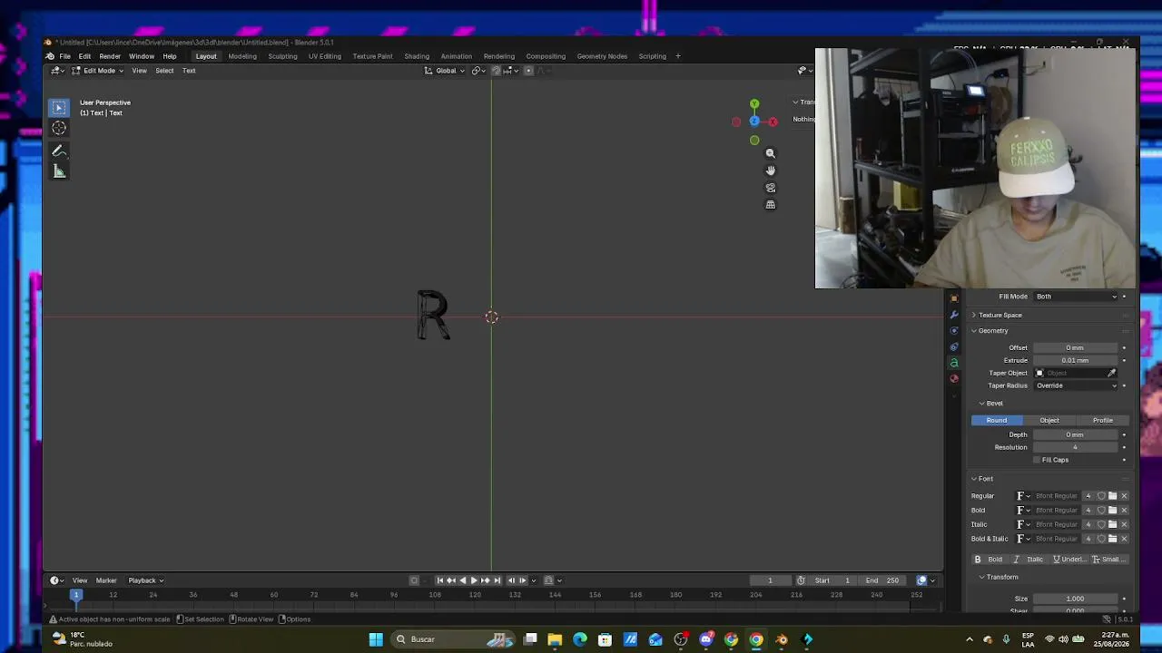Toggle fake user for the Italic font
Viewport: 1162px width, 653px height.
1101,524
